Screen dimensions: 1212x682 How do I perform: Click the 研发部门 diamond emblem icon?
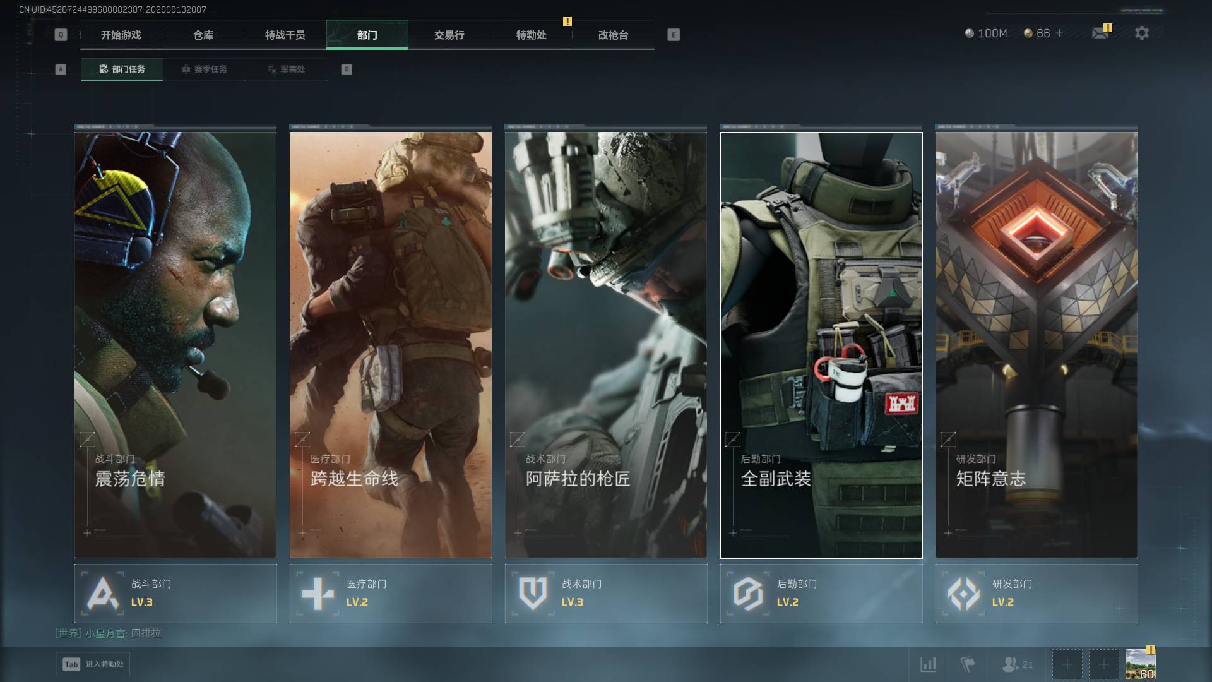point(963,594)
